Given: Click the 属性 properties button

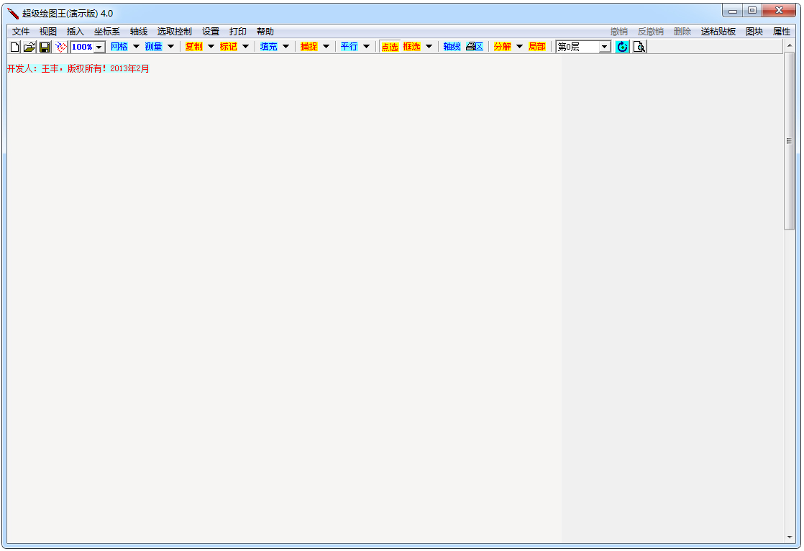Looking at the screenshot, I should pos(782,32).
